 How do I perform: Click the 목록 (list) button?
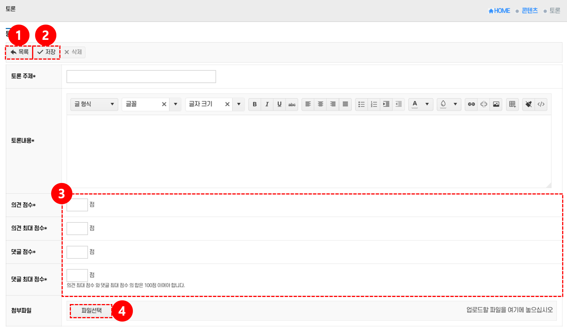point(19,52)
